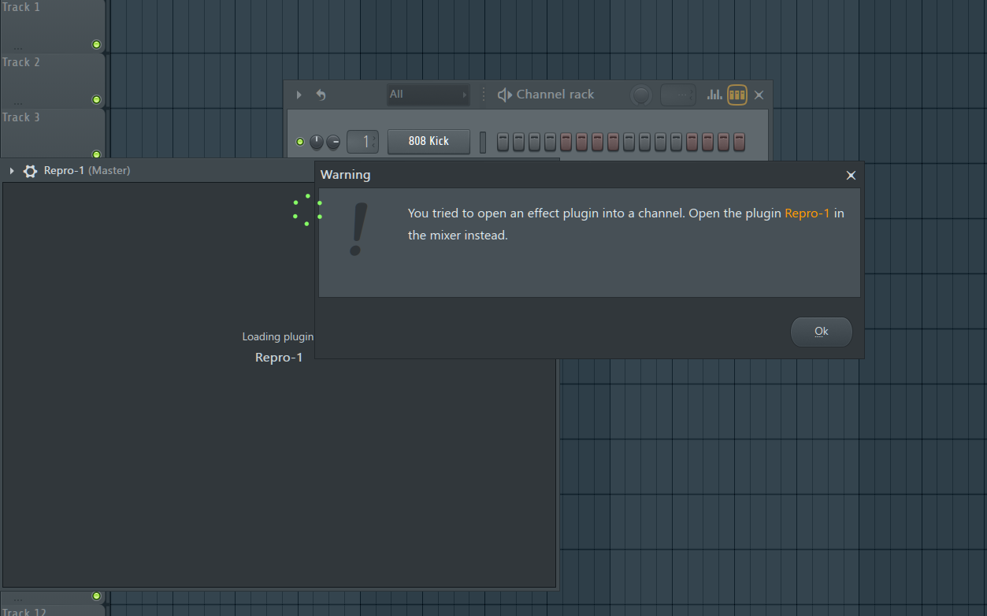Expand the Repro-1 plugin window menu arrow
The image size is (987, 616).
(12, 171)
